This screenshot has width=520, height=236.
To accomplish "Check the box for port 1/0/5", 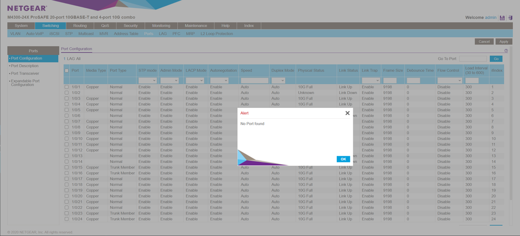I will click(x=67, y=110).
